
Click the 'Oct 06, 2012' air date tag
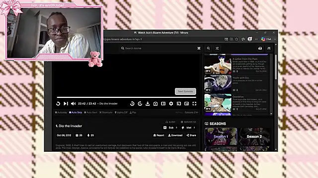[64, 135]
